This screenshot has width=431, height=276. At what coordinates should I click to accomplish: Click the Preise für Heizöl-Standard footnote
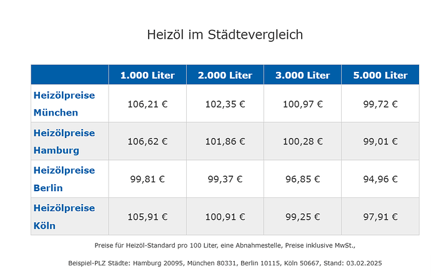click(x=225, y=245)
